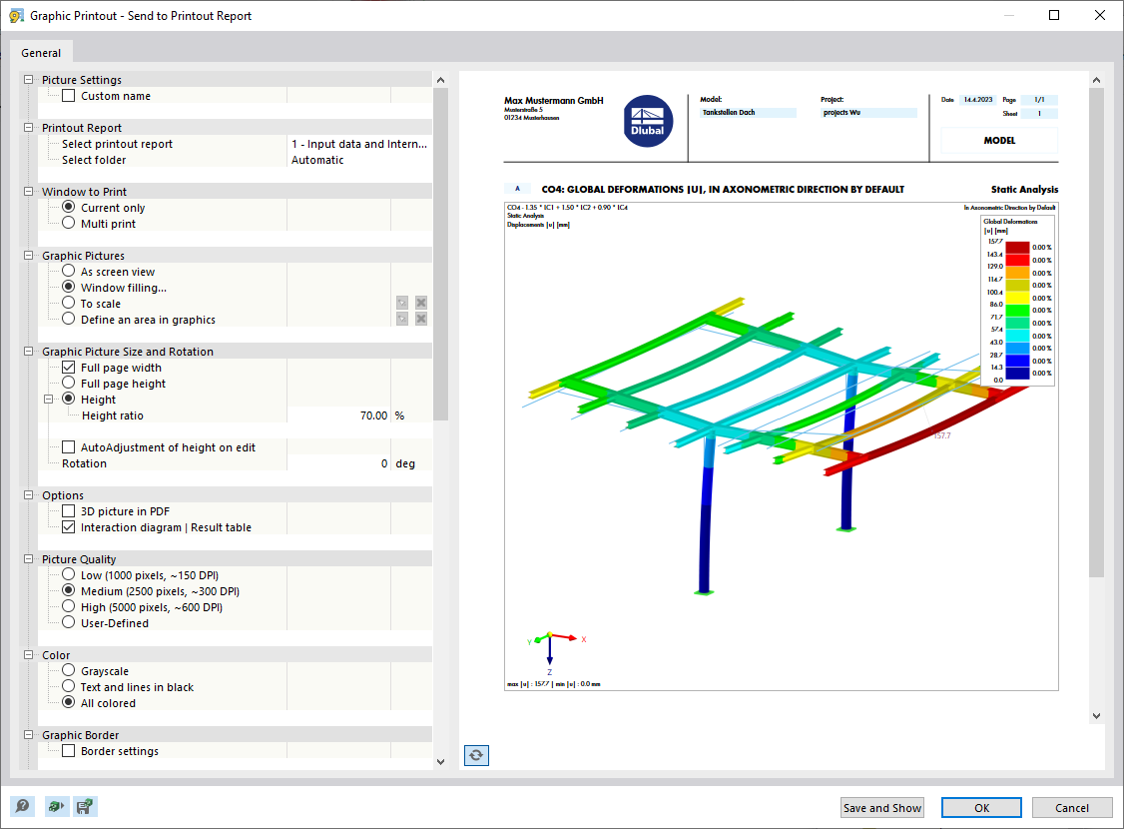Toggle Interaction diagram | Result table checkbox
Viewport: 1124px width, 829px height.
click(x=68, y=527)
